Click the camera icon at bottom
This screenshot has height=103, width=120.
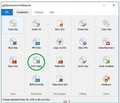pyautogui.click(x=65, y=101)
